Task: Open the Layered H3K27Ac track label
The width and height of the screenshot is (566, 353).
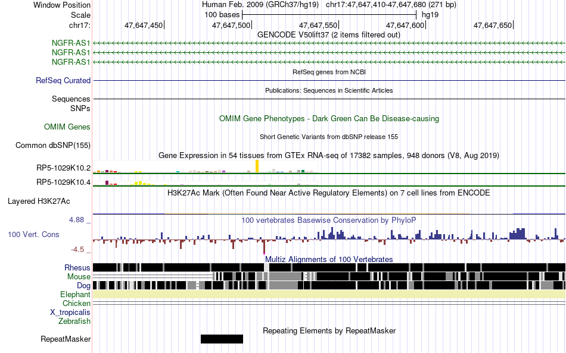Action: (39, 201)
